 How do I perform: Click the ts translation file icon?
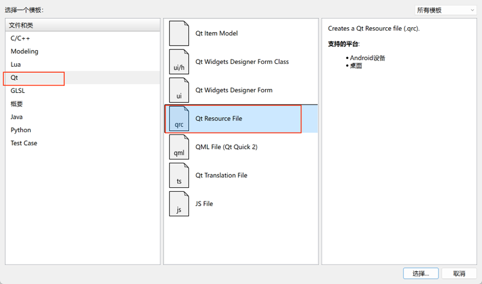pyautogui.click(x=179, y=175)
